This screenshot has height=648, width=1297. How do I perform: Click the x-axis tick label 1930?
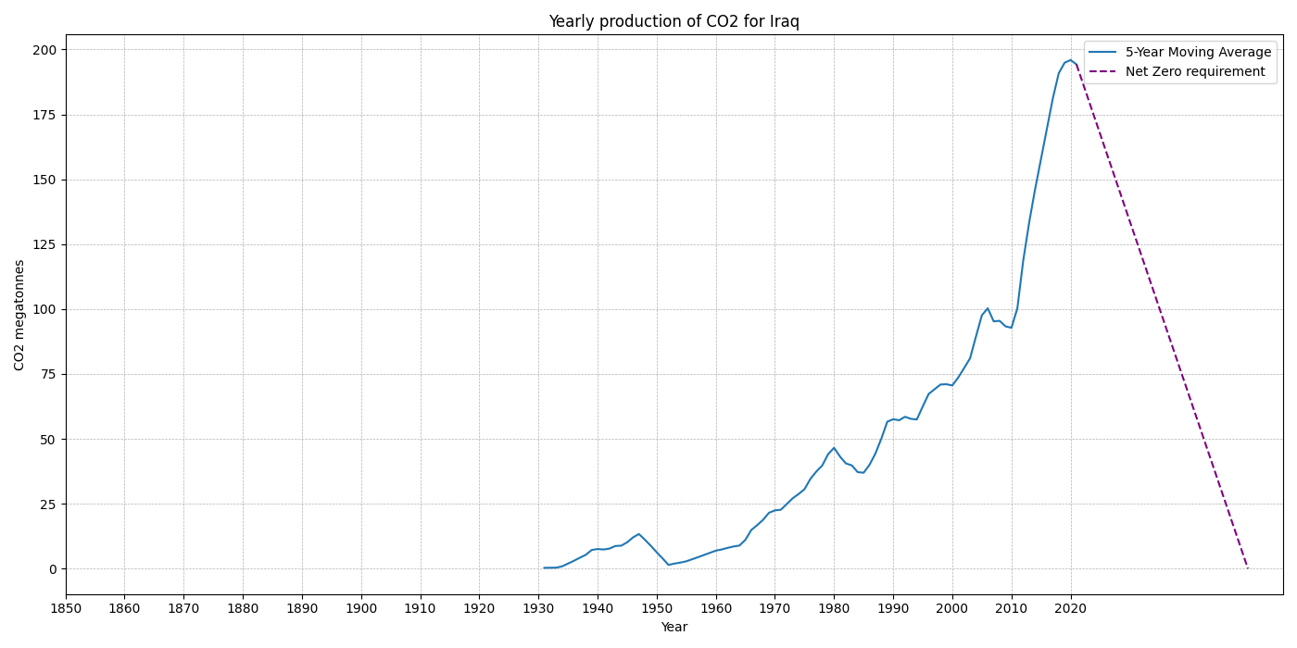pos(538,609)
